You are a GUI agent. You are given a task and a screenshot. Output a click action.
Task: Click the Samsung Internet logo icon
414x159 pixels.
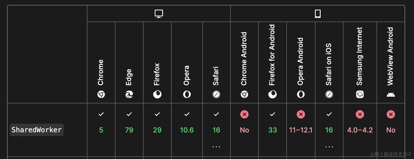[360, 94]
